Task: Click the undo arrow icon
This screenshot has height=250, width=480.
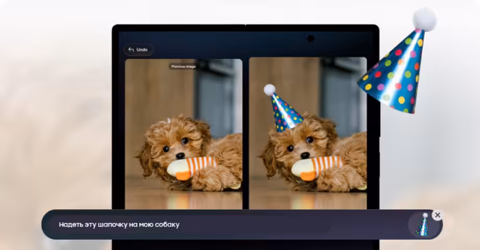Action: coord(131,49)
